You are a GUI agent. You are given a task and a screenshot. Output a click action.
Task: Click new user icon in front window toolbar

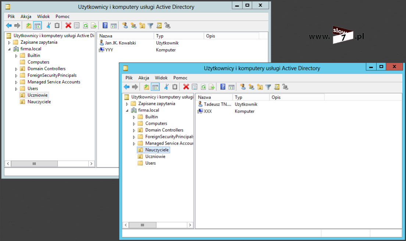(x=243, y=87)
